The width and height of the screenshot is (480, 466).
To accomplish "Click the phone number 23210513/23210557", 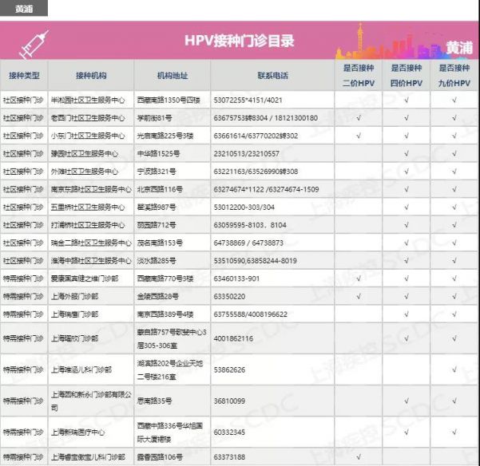I will click(x=247, y=153).
